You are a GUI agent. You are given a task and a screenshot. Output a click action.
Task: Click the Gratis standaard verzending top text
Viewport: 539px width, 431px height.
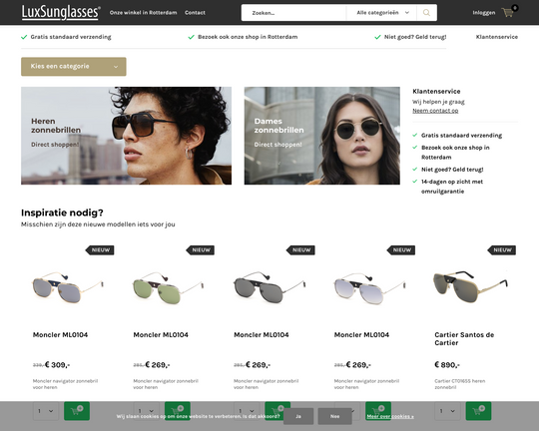click(71, 37)
